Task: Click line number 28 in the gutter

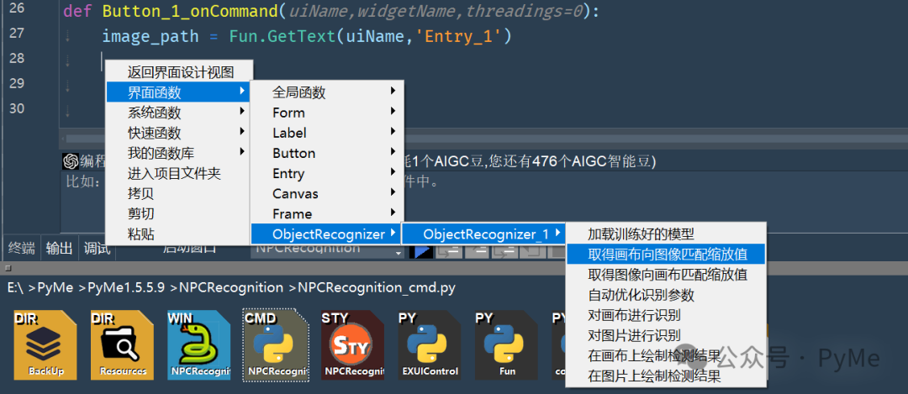Action: [17, 58]
